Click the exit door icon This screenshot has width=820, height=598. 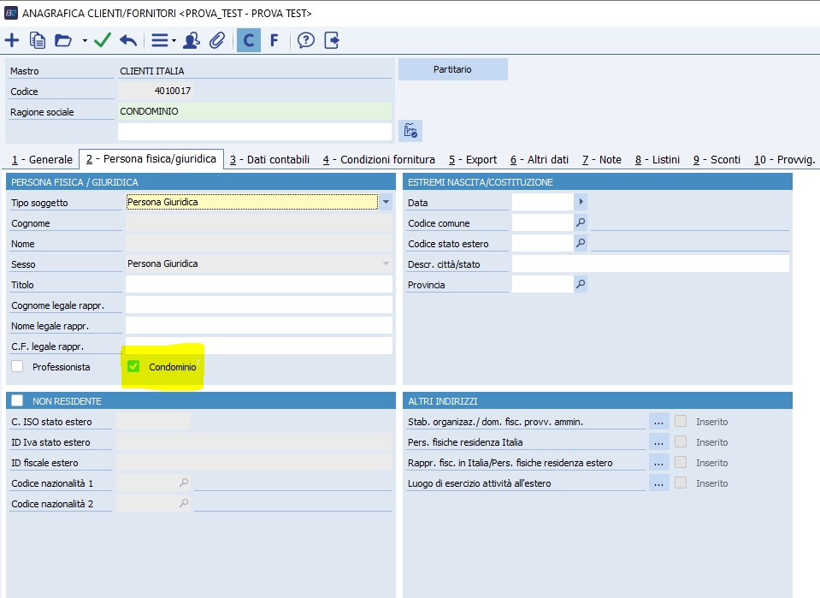pyautogui.click(x=332, y=40)
